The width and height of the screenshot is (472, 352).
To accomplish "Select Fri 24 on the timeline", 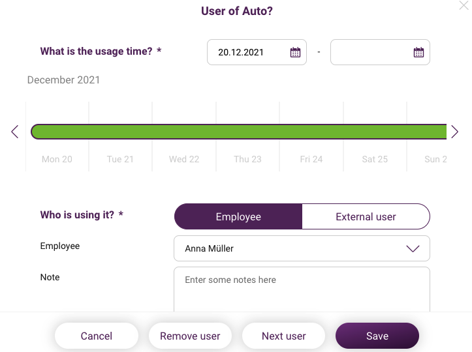I will click(311, 159).
